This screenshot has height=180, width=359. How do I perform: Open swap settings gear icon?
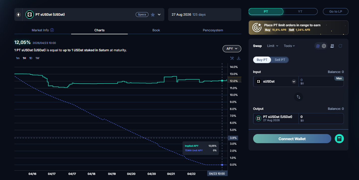324,46
